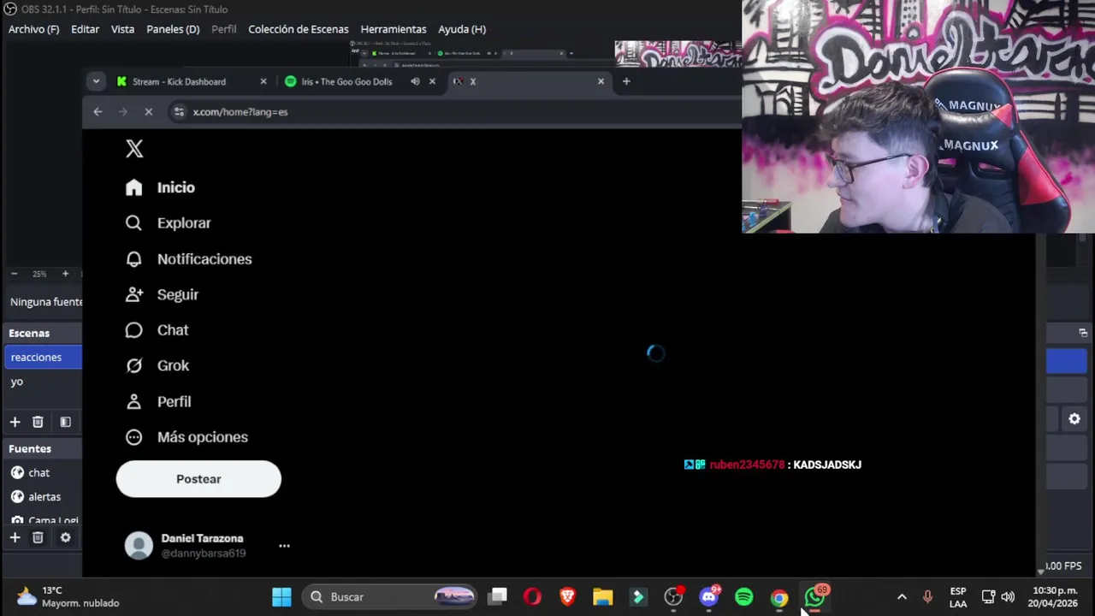Image resolution: width=1095 pixels, height=616 pixels.
Task: Show hidden system tray icons
Action: (901, 597)
